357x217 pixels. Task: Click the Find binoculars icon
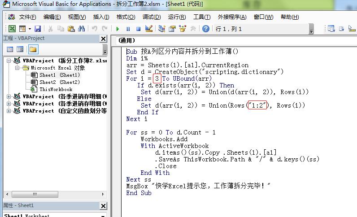(81, 29)
